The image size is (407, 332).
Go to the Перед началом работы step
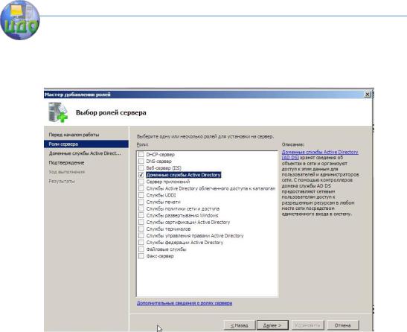(74, 135)
